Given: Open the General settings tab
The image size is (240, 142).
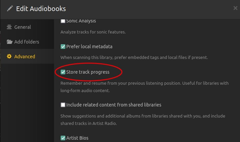Looking at the screenshot, I should pyautogui.click(x=22, y=27).
